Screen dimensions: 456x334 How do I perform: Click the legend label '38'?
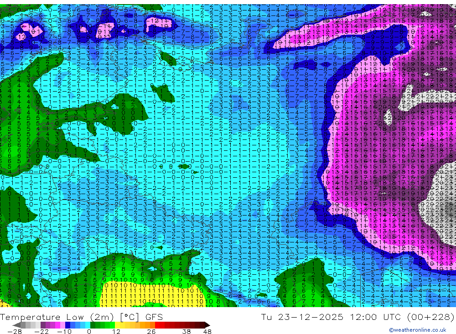click(x=187, y=331)
